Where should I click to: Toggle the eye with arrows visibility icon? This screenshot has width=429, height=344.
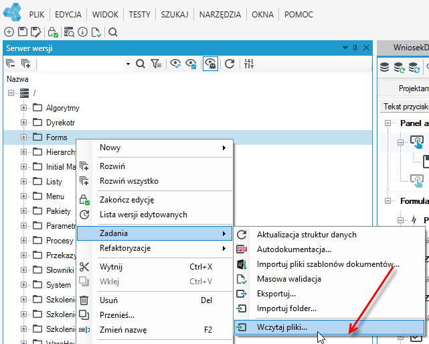click(175, 64)
